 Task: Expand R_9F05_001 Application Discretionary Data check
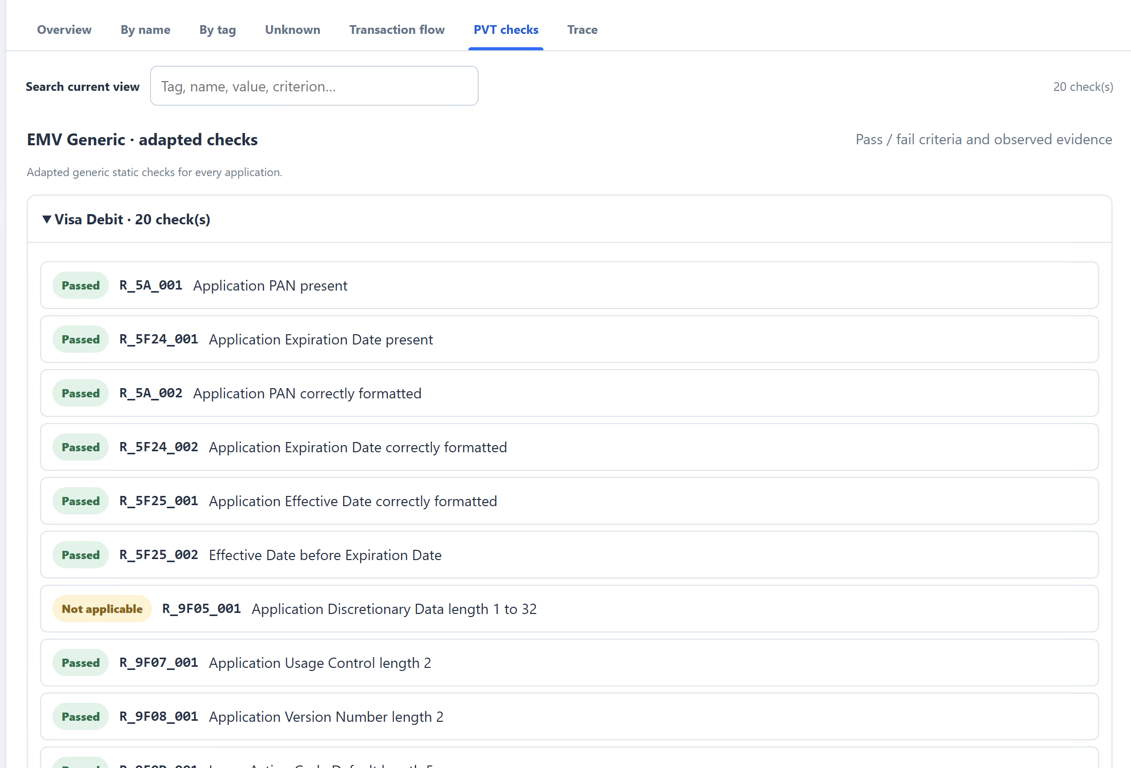(x=569, y=609)
